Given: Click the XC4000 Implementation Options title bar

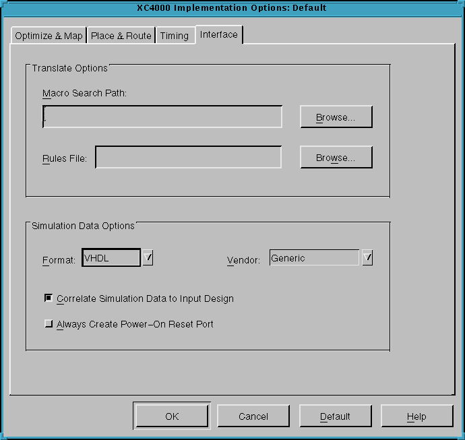Looking at the screenshot, I should 232,8.
